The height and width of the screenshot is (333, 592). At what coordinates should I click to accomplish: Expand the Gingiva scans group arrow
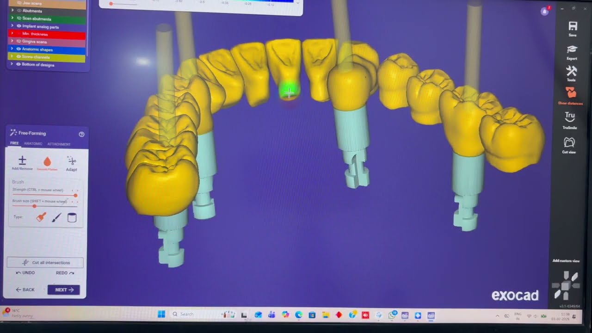tap(12, 42)
